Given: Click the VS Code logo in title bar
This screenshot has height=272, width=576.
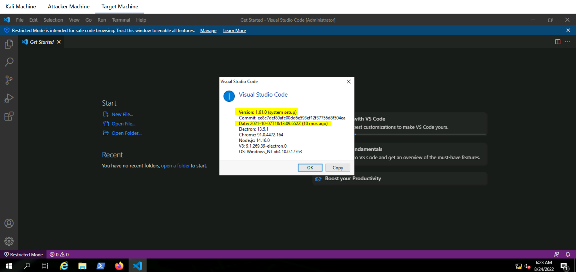Looking at the screenshot, I should tap(7, 20).
